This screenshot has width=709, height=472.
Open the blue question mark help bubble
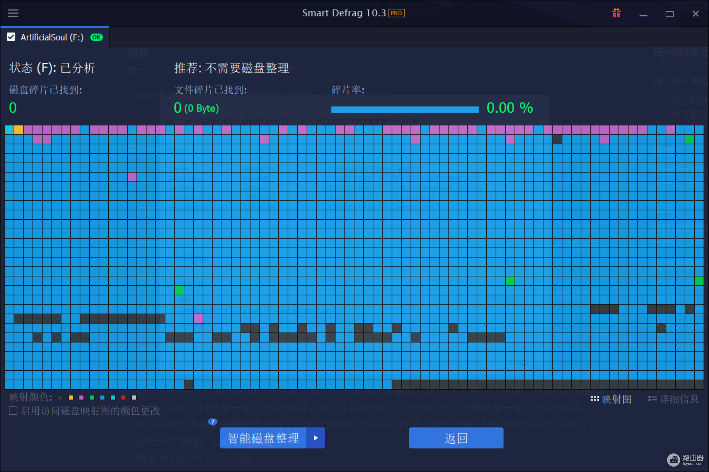pyautogui.click(x=213, y=422)
